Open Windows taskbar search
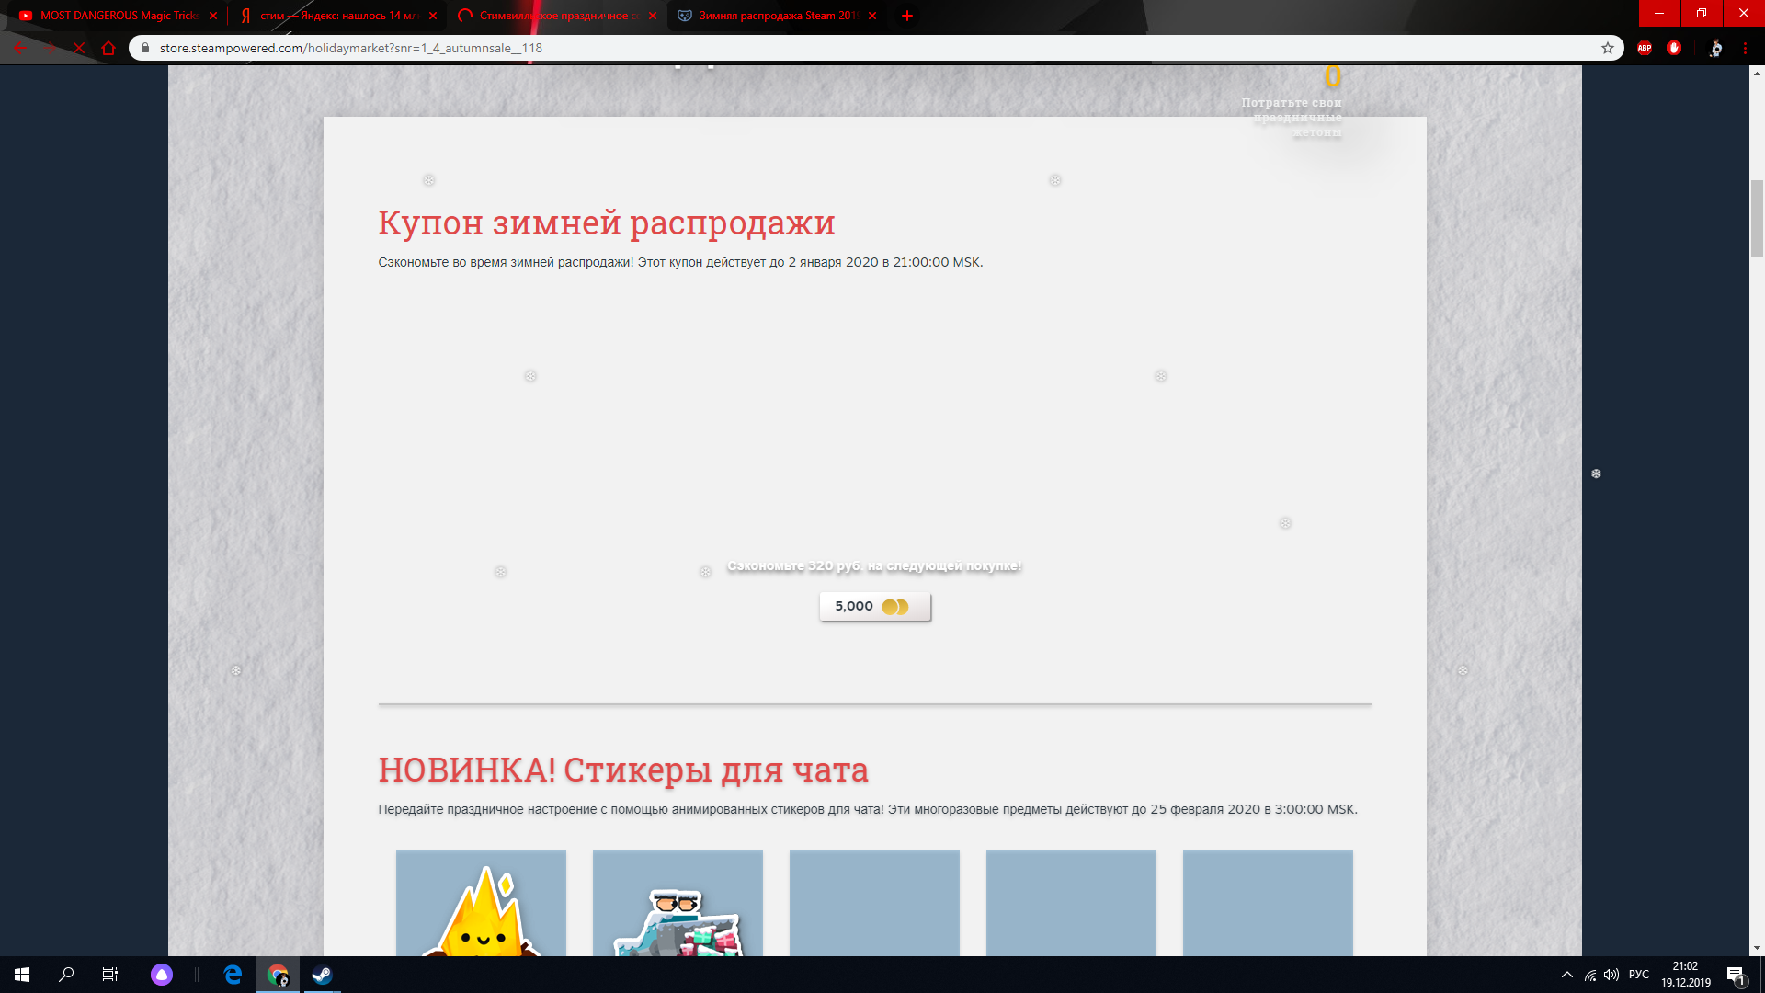 [66, 975]
